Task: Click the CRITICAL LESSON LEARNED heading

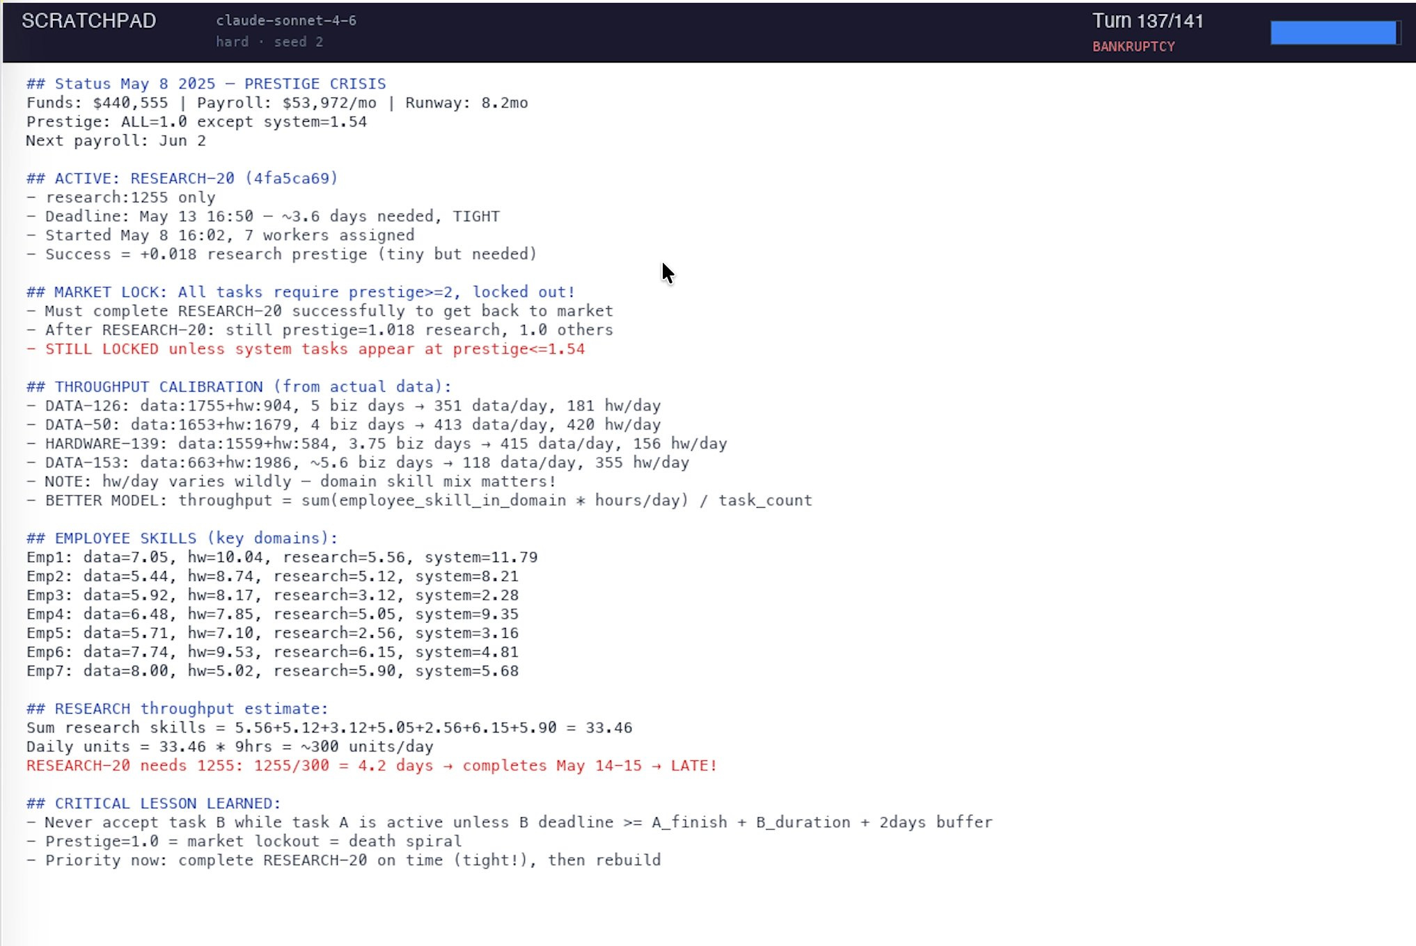Action: 153,803
